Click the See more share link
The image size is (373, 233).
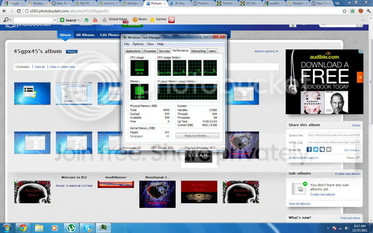[x=352, y=150]
